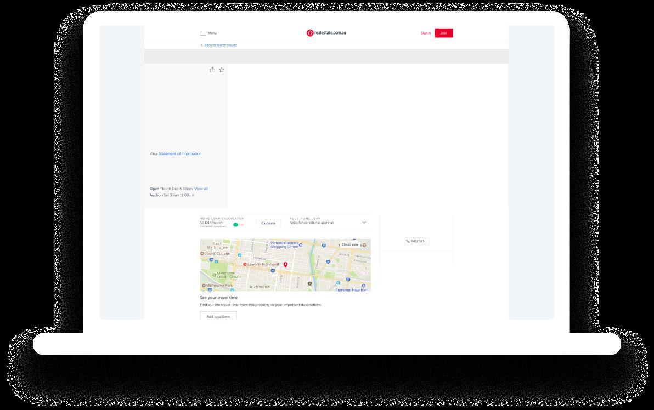Click Sign in link

[x=425, y=33]
